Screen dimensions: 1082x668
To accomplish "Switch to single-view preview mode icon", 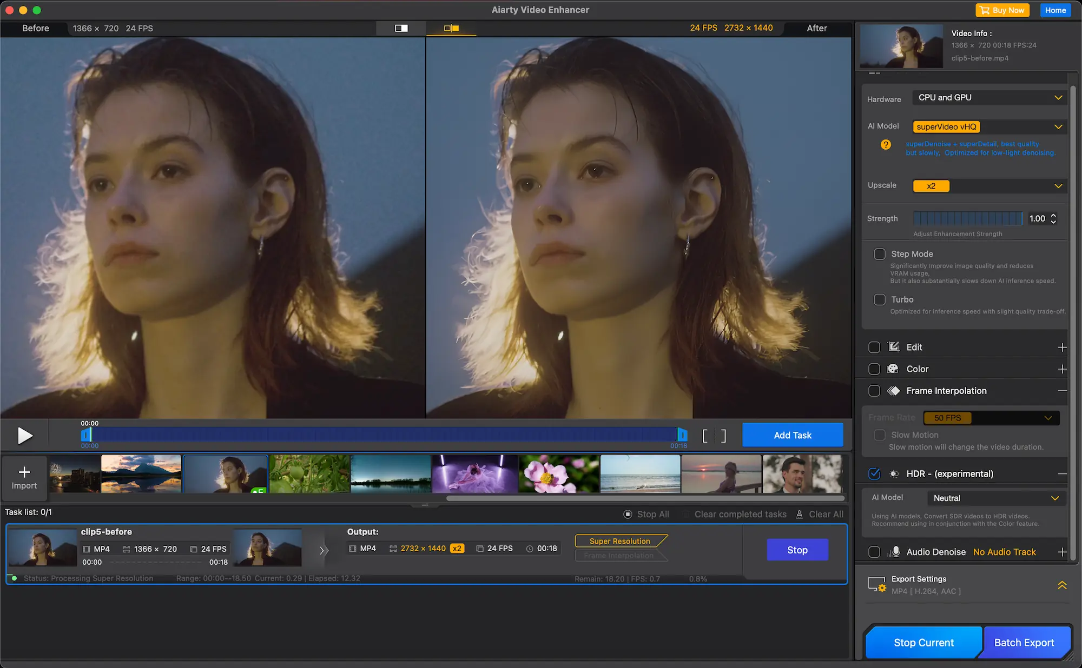I will pos(401,28).
